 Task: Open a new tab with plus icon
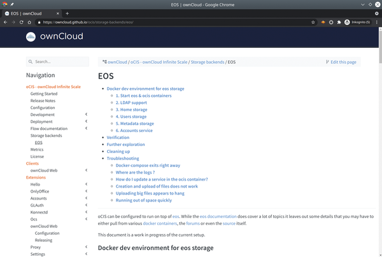(67, 13)
